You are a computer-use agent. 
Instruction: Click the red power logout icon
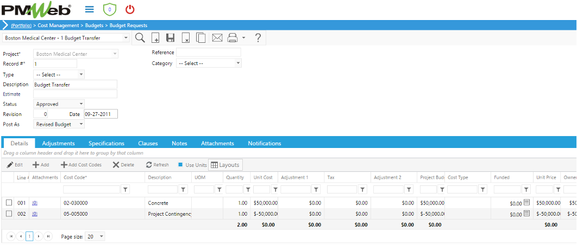[130, 10]
